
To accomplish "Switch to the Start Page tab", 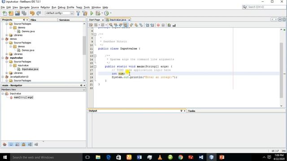I will click(x=95, y=20).
